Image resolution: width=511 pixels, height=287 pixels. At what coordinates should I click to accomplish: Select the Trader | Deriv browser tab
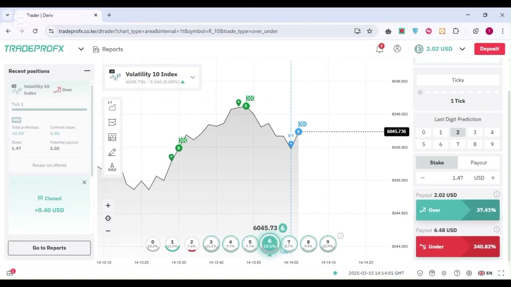click(57, 15)
